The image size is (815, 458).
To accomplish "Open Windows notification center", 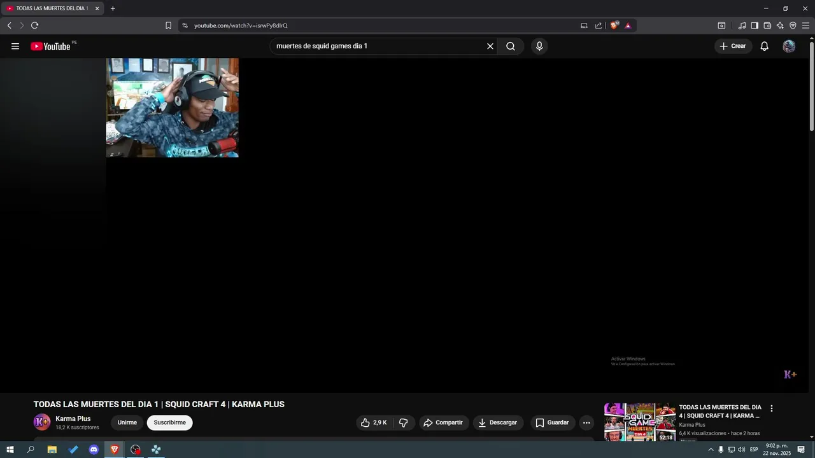I will [801, 450].
